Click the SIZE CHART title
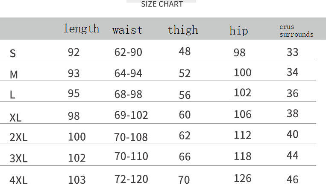The height and width of the screenshot is (188, 326). tap(162, 4)
